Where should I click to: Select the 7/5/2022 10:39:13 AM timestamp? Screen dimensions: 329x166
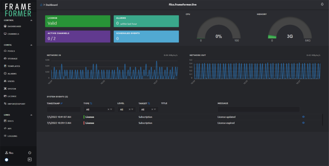click(x=59, y=123)
